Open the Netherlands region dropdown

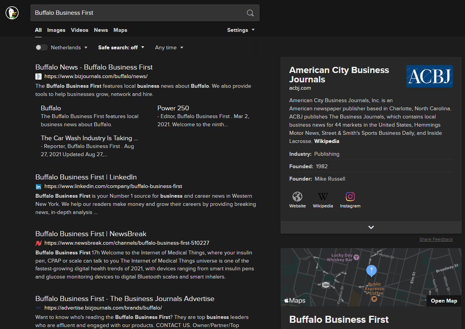[69, 47]
